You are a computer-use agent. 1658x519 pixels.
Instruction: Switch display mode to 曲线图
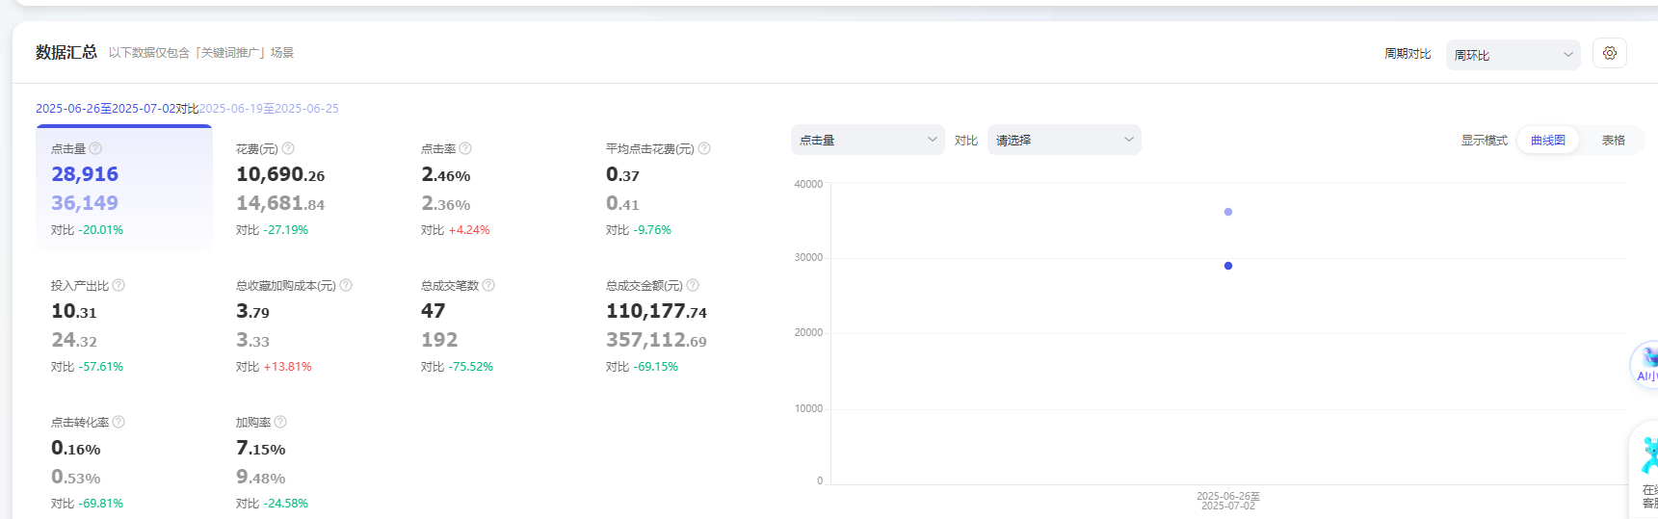tap(1547, 141)
